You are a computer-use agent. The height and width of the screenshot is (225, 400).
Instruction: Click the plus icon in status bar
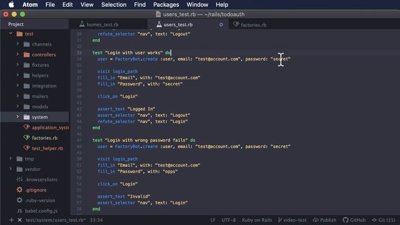click(x=11, y=220)
